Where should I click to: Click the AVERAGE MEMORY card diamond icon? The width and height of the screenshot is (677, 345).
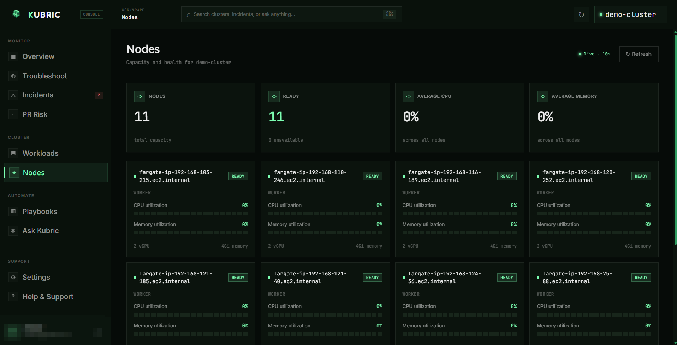pos(543,96)
